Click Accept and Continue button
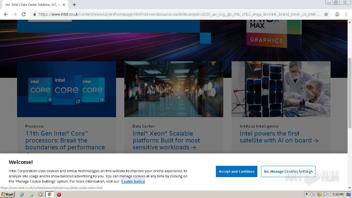The image size is (352, 198). 237,171
